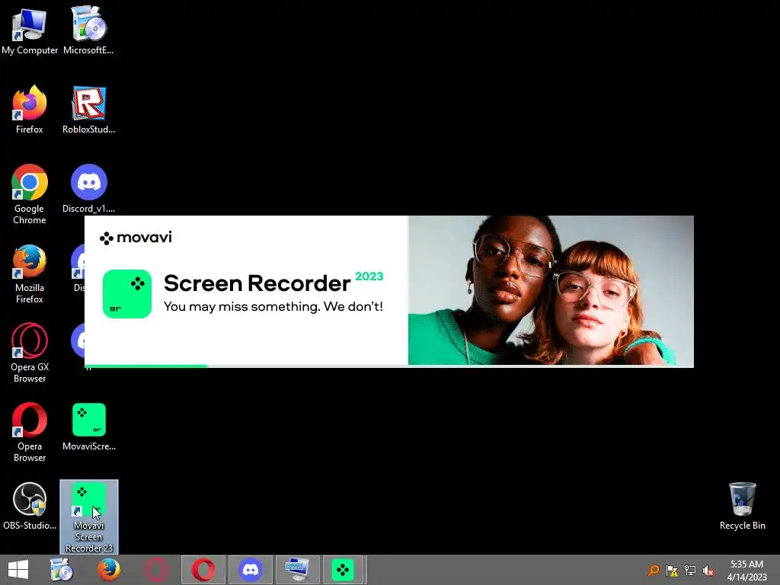Open the network tray icon
Image resolution: width=780 pixels, height=585 pixels.
click(x=690, y=570)
